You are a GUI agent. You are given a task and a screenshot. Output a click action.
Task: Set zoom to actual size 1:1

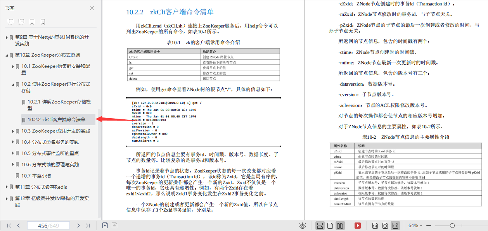click(375, 225)
